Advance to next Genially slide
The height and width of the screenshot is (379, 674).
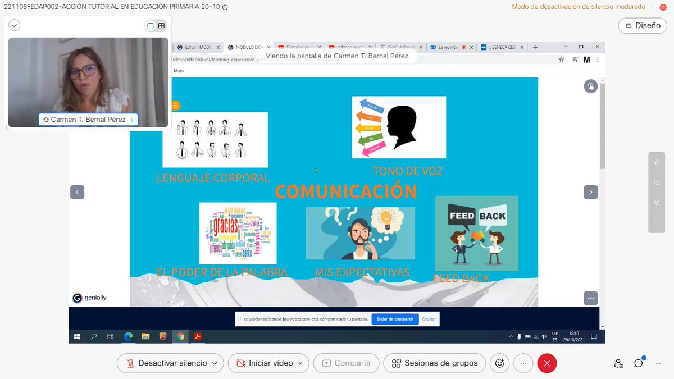click(x=590, y=192)
